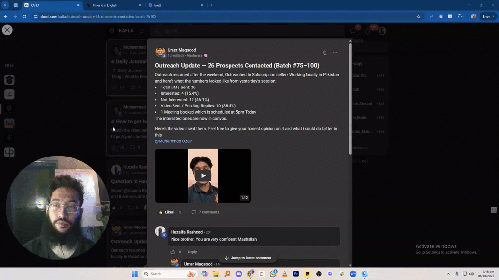This screenshot has height=280, width=499.
Task: Open the tab search dropdown arrow
Action: point(5,5)
